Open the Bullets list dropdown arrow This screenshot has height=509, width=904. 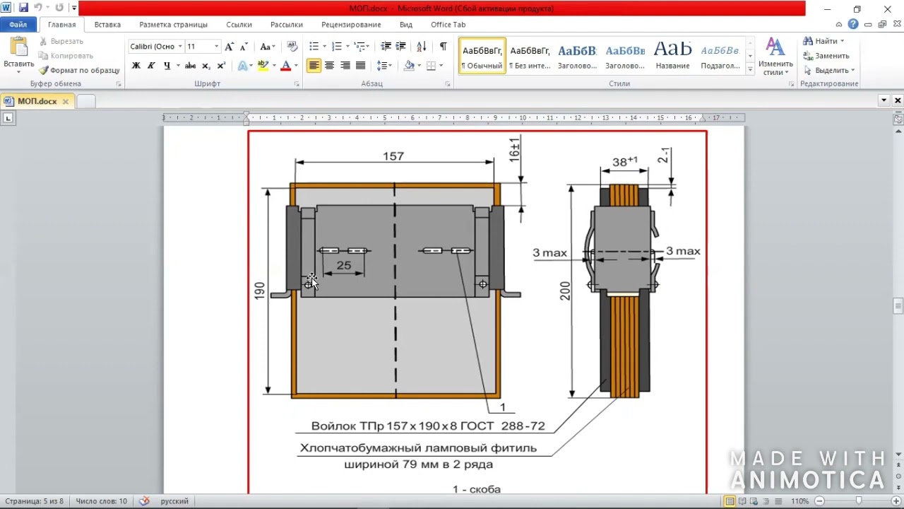click(x=324, y=46)
